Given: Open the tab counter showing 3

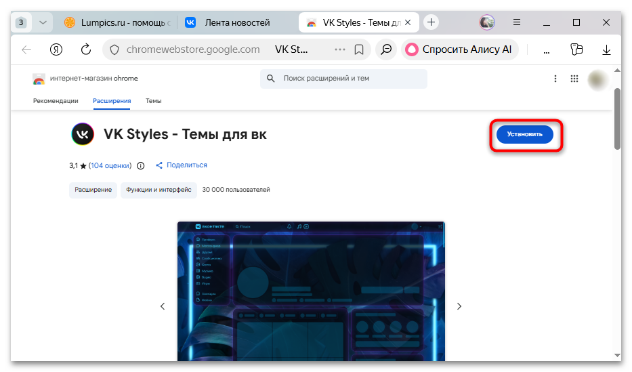Looking at the screenshot, I should click(x=21, y=22).
